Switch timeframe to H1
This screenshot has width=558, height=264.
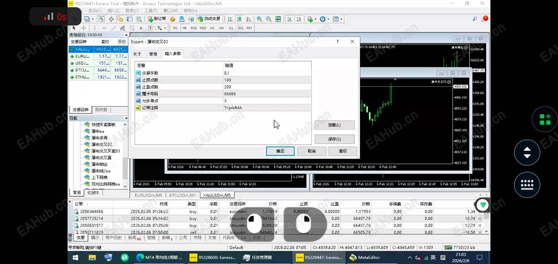(212, 28)
